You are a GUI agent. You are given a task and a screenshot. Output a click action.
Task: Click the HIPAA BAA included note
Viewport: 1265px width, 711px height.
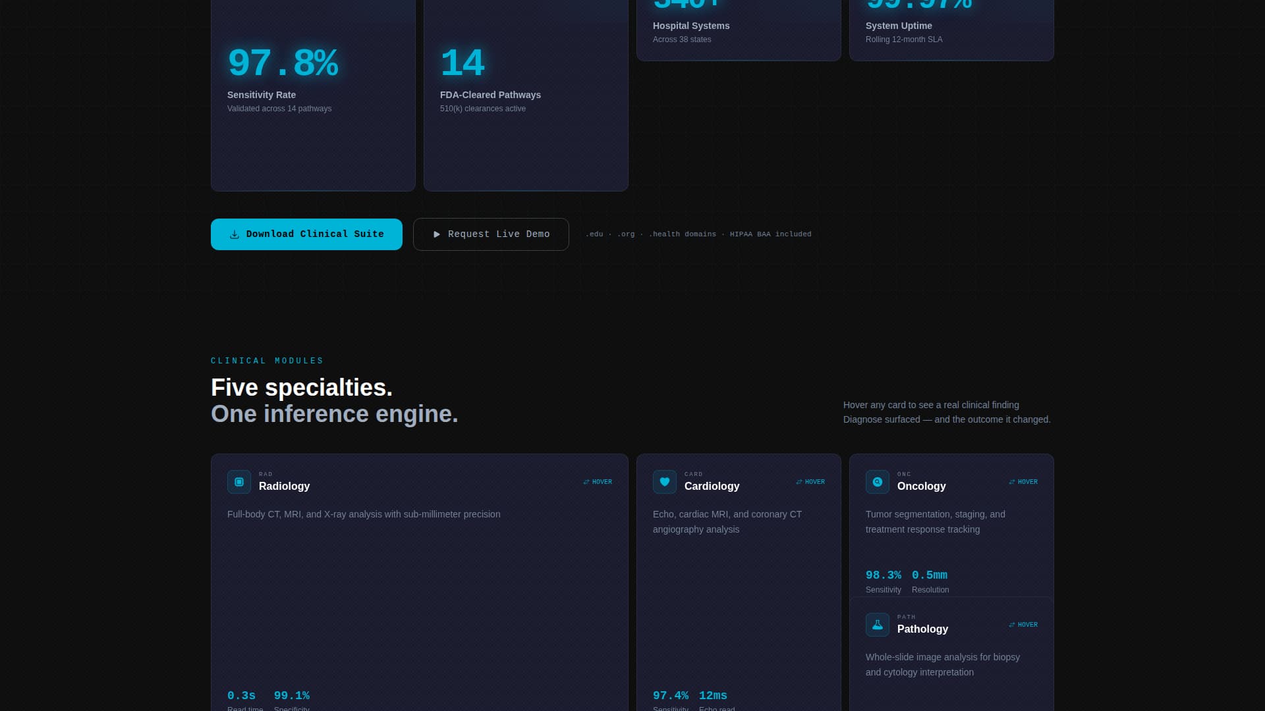coord(771,234)
